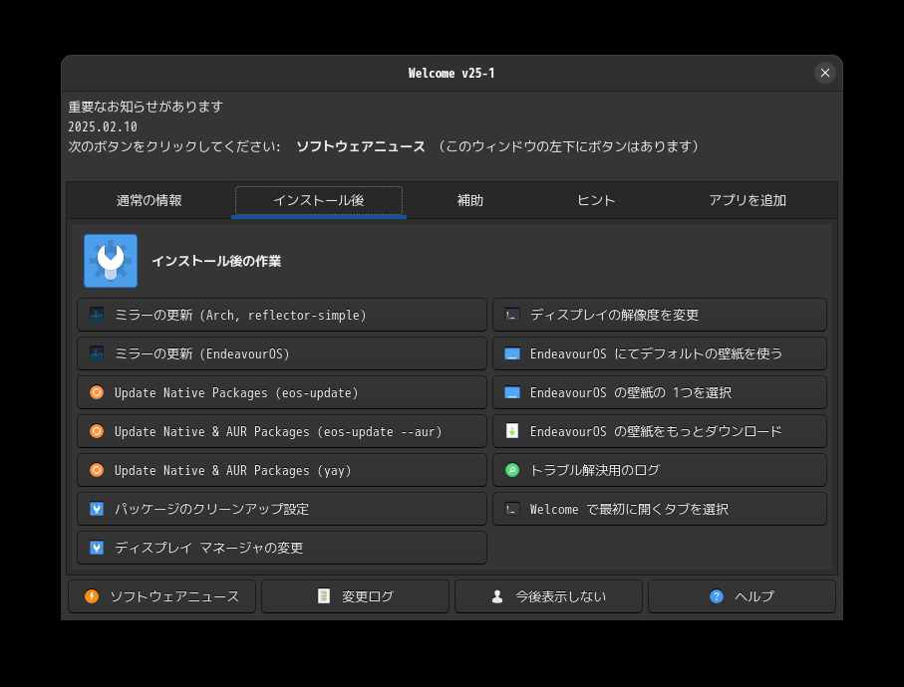
Task: Apply EndeavourOS にてデフォルトの壁紙を使う
Action: pyautogui.click(x=660, y=353)
